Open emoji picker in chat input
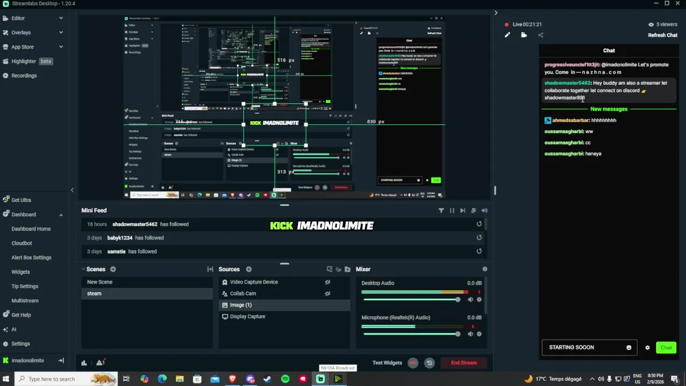The height and width of the screenshot is (386, 686). [629, 347]
